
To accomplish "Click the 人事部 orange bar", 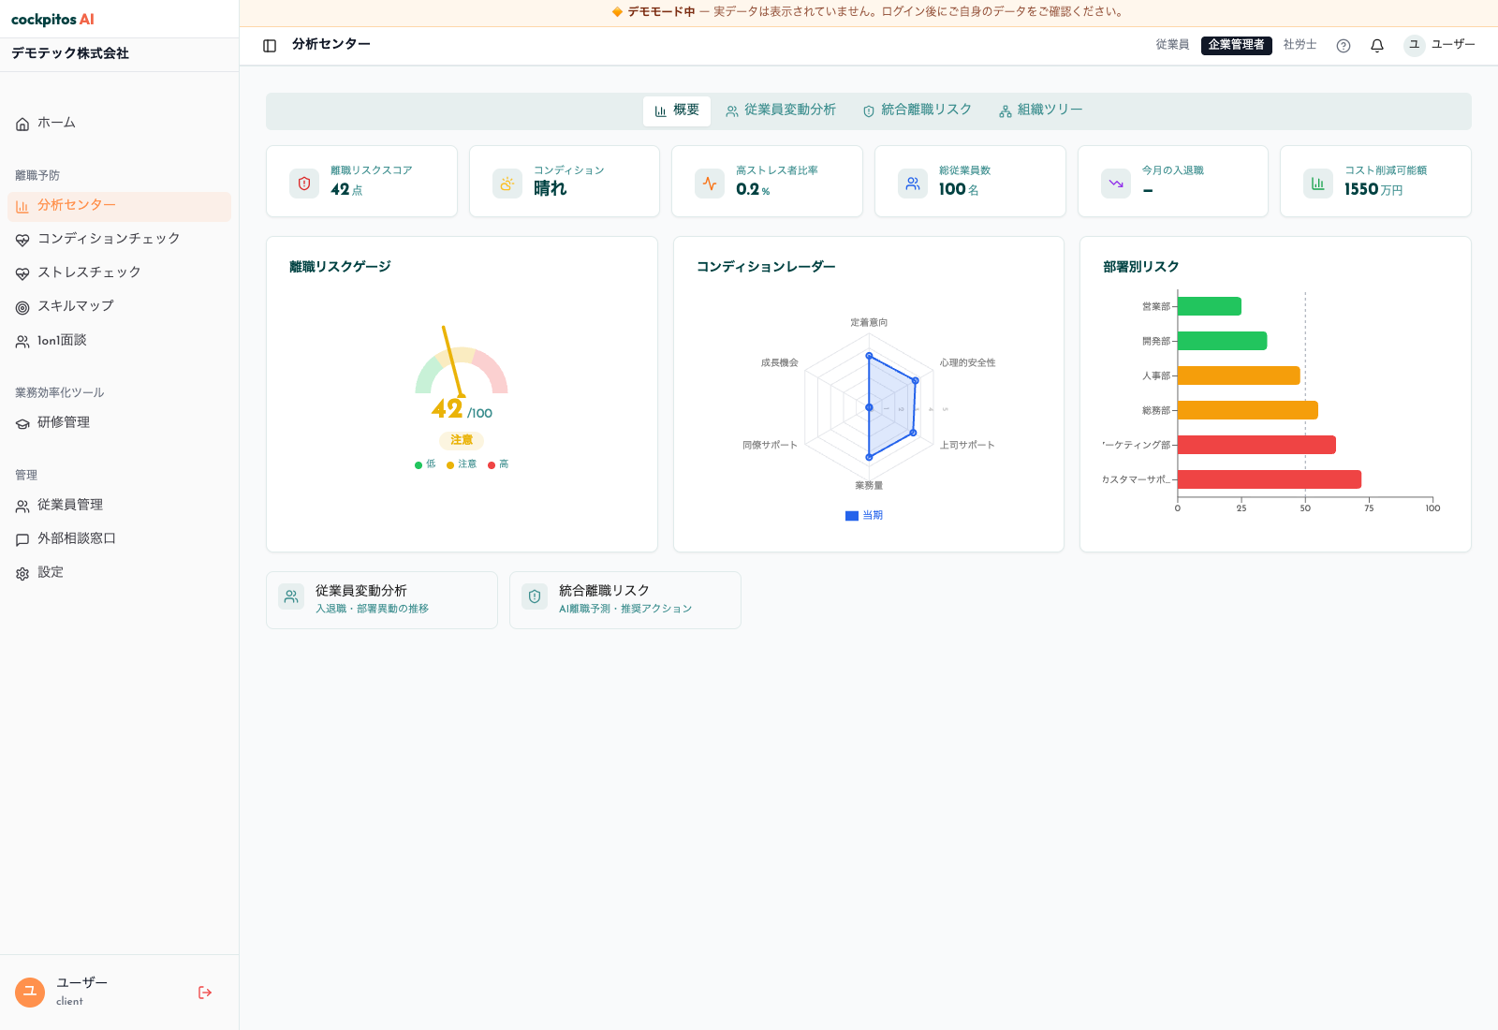I will pyautogui.click(x=1239, y=375).
